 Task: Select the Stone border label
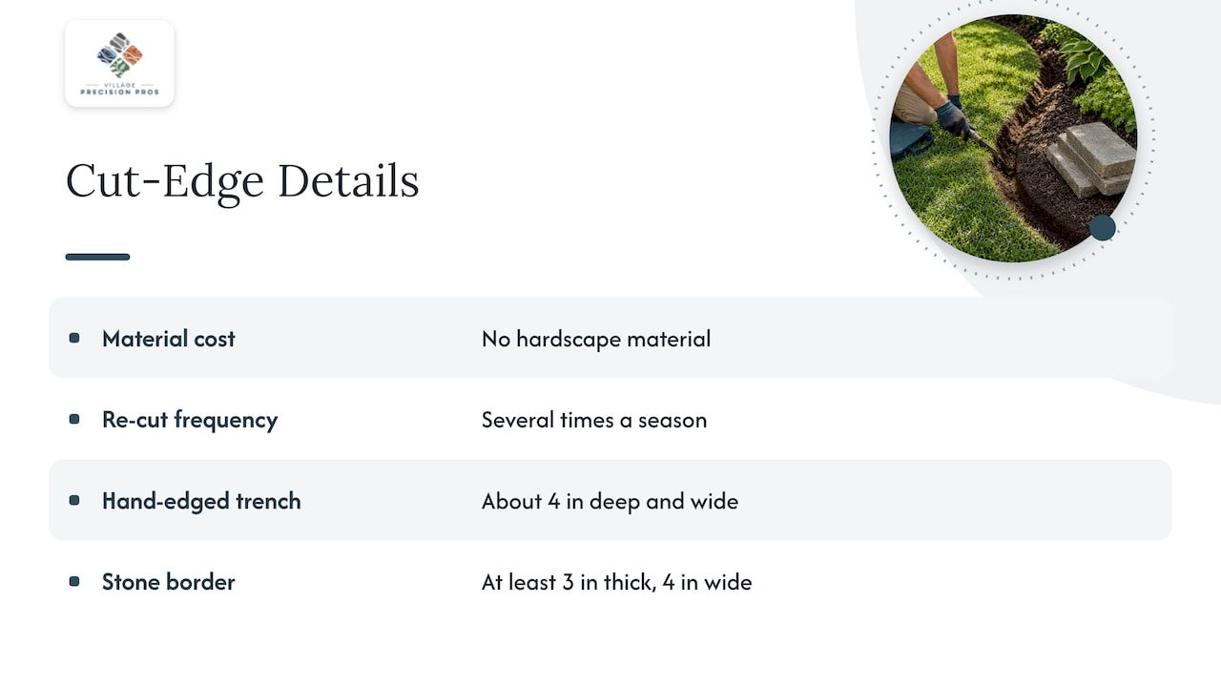click(169, 582)
